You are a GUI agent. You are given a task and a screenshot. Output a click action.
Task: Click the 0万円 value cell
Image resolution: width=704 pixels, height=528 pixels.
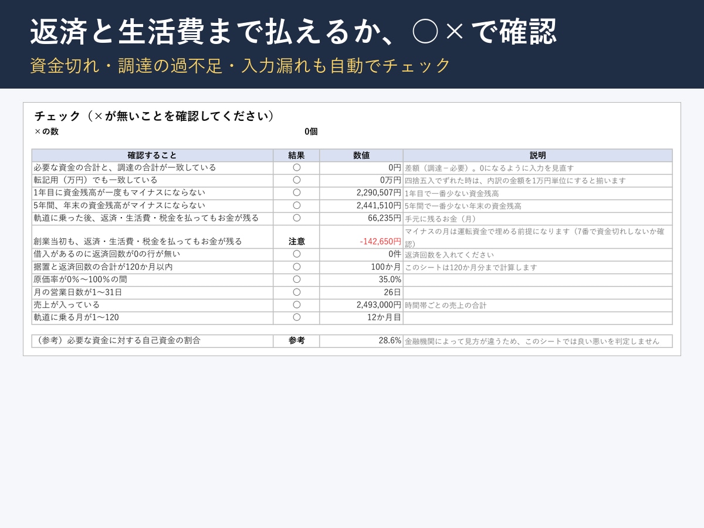[361, 181]
